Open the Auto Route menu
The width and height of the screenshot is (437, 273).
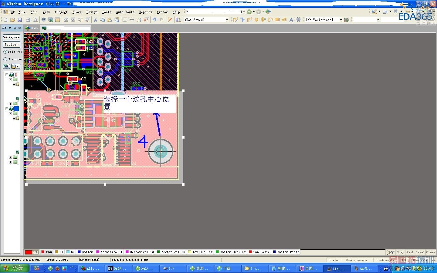pyautogui.click(x=125, y=12)
